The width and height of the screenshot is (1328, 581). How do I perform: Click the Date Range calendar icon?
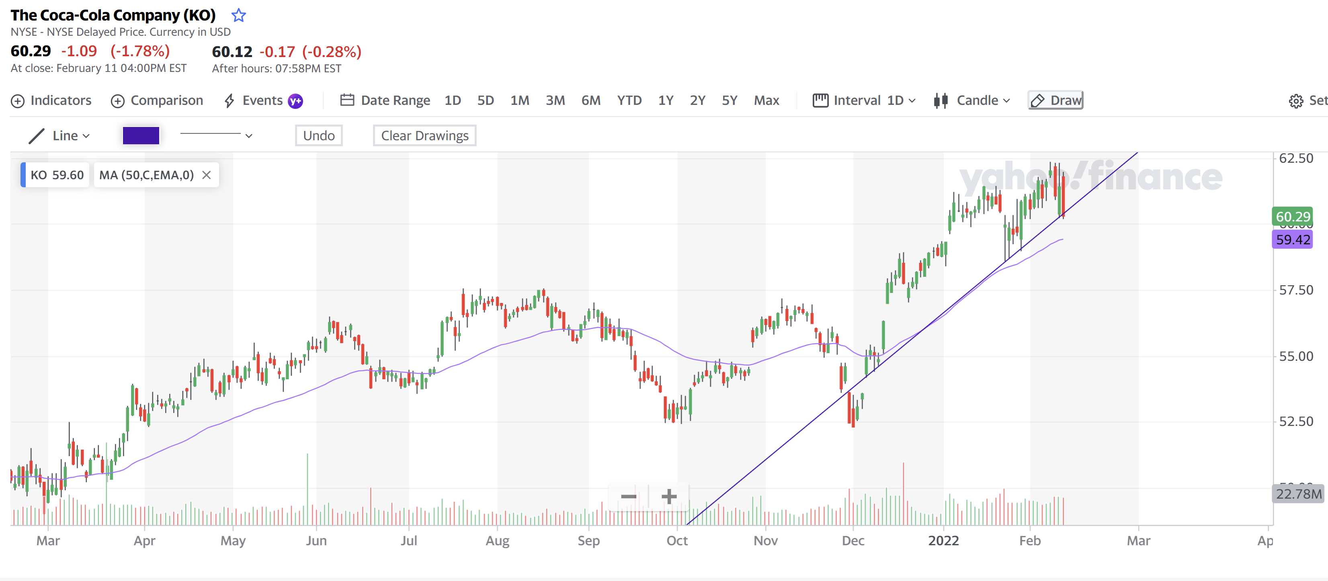[347, 100]
